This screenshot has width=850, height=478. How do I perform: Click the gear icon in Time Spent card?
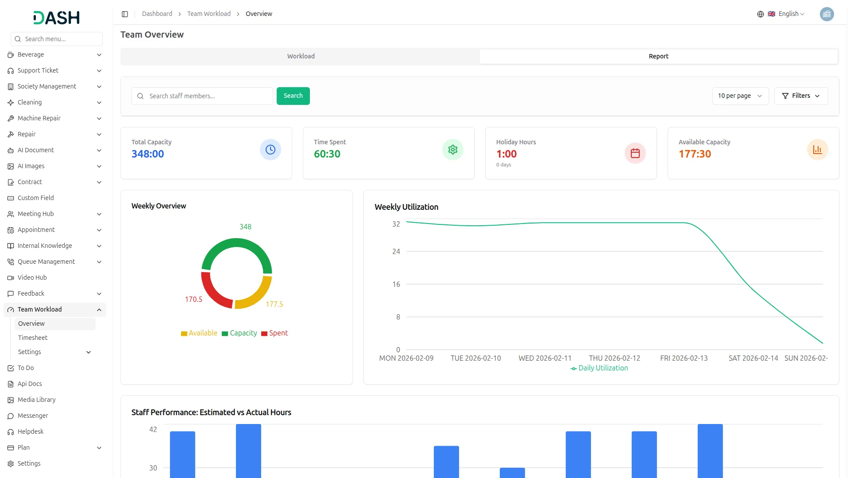tap(452, 150)
